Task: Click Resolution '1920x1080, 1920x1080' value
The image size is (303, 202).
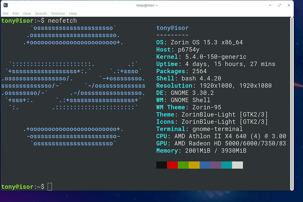Action: coord(235,86)
